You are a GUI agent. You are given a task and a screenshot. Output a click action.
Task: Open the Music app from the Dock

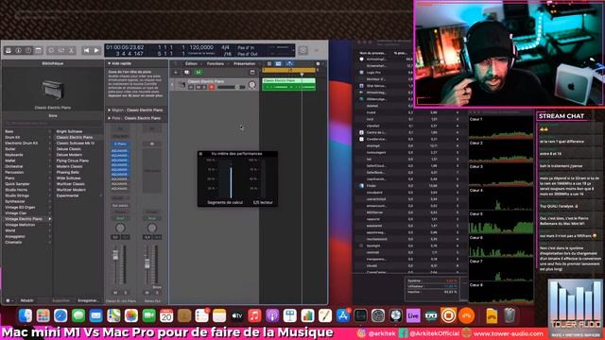click(x=254, y=315)
